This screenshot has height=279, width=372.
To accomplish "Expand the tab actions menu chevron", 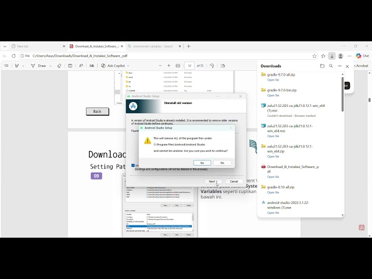I will [x=5, y=46].
